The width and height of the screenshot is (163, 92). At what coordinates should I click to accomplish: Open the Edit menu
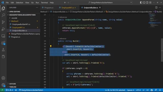(x=12, y=3)
